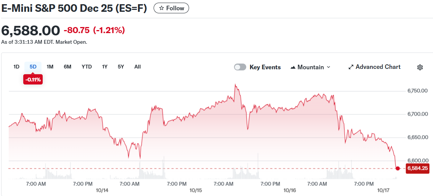The width and height of the screenshot is (433, 196).
Task: Switch to the 6M time range
Action: tap(67, 67)
